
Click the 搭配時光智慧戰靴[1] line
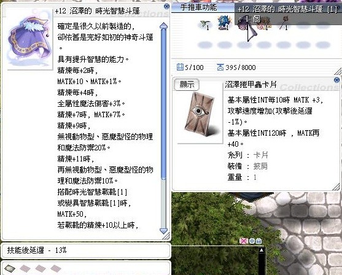pos(92,192)
